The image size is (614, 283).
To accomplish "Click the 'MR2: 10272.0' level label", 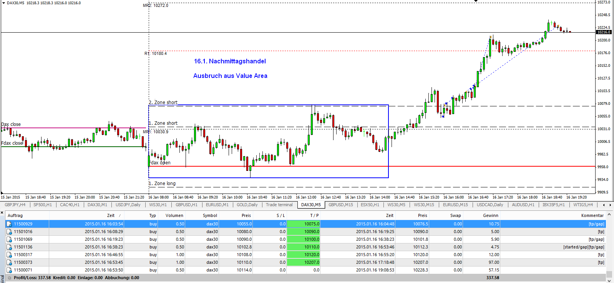I will (x=156, y=5).
